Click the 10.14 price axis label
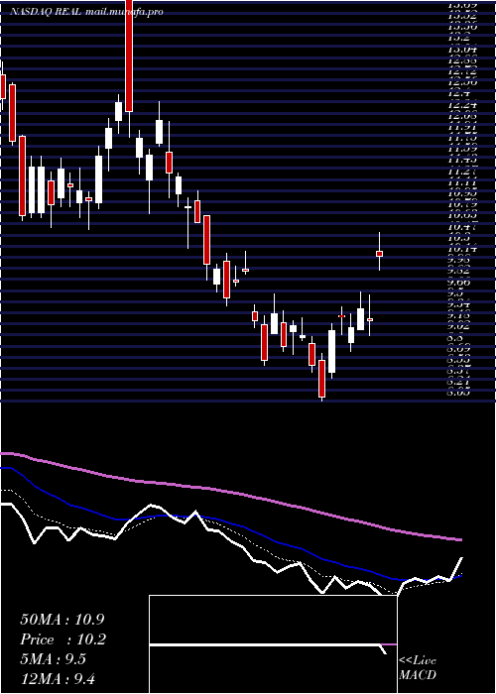The height and width of the screenshot is (694, 496). click(x=462, y=249)
